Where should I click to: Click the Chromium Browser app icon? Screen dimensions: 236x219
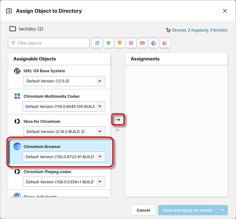(17, 146)
